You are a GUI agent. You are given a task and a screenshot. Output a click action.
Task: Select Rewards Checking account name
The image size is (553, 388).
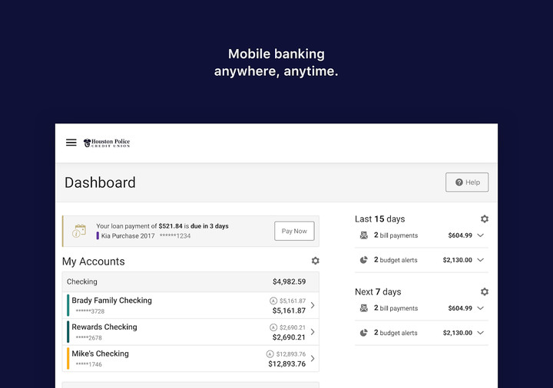(x=104, y=327)
